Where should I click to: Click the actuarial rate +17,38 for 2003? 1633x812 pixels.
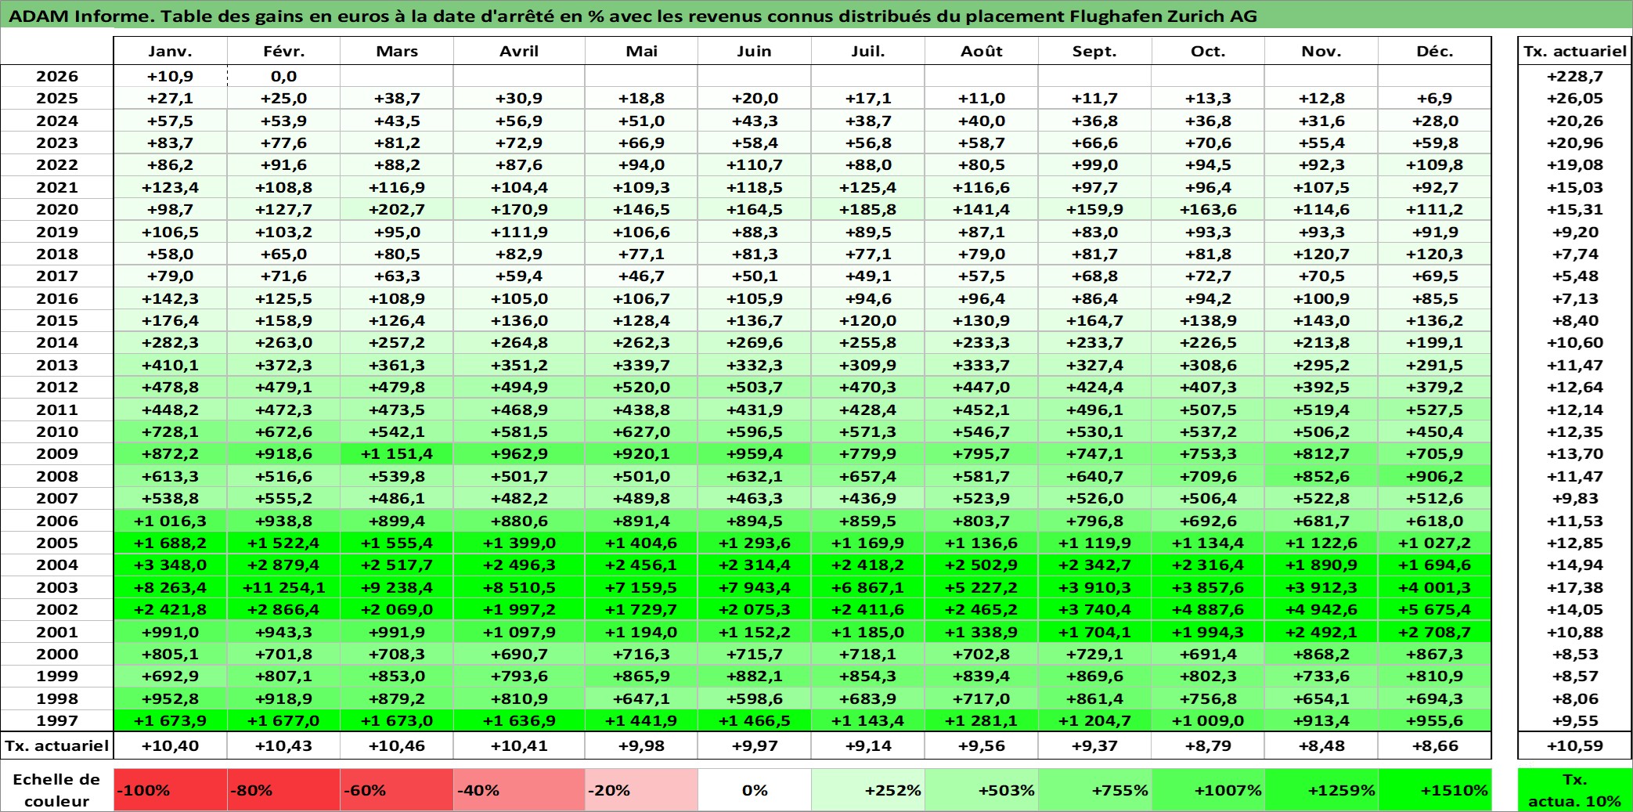tap(1575, 587)
